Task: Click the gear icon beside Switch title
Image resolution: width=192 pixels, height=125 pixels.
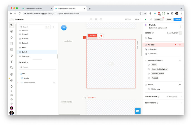Action: coord(180,26)
